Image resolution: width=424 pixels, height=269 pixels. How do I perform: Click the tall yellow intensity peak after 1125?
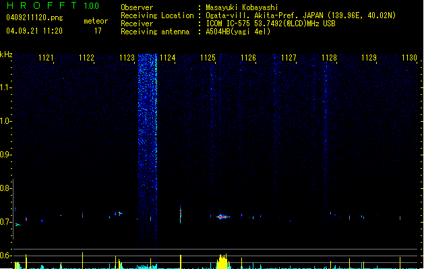pos(222,261)
